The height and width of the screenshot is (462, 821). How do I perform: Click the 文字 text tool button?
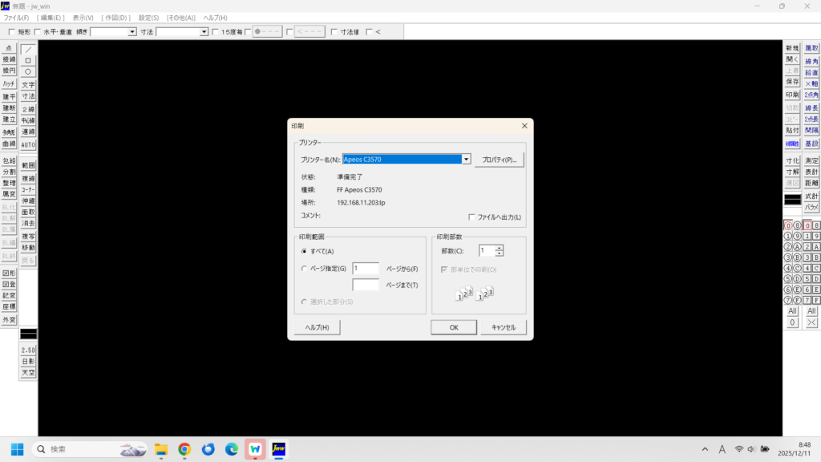28,85
